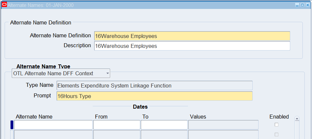Click the second row's Alternate Name cell
The width and height of the screenshot is (312, 139).
click(x=53, y=135)
